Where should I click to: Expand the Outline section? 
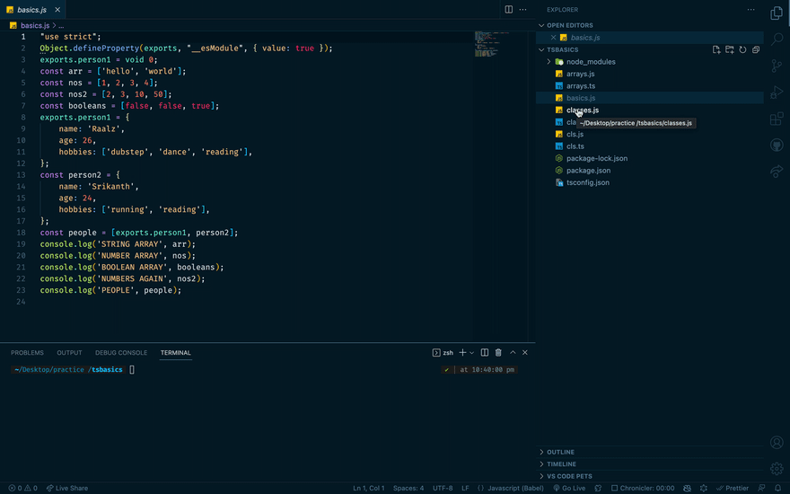[x=650, y=452]
